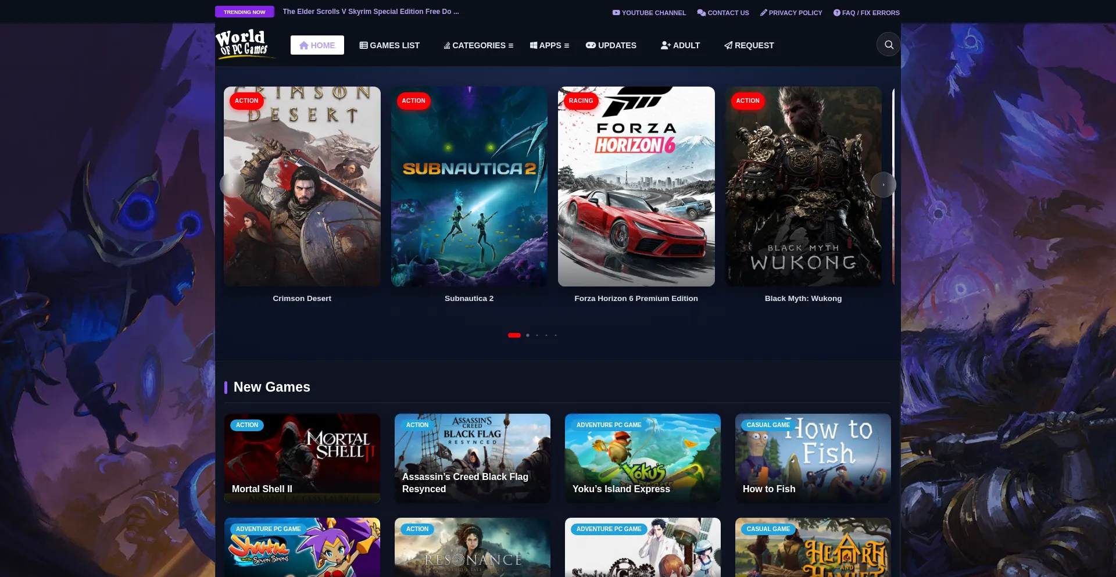
Task: Click the Subnautica 2 title text
Action: coord(469,299)
